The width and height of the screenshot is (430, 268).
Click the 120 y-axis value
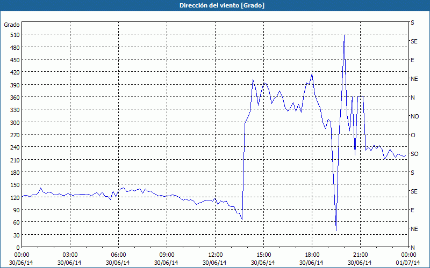pyautogui.click(x=15, y=197)
